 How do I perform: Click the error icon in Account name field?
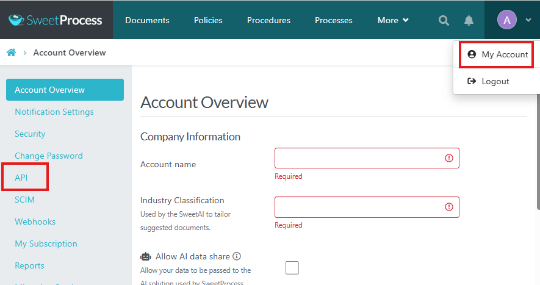click(x=449, y=158)
